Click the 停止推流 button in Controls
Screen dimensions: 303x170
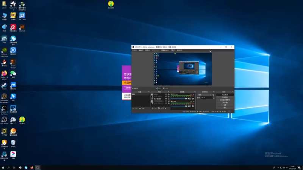coord(225,95)
